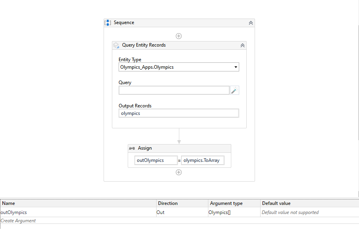359x229 pixels.
Task: Add activity using top plus icon
Action: 179,36
